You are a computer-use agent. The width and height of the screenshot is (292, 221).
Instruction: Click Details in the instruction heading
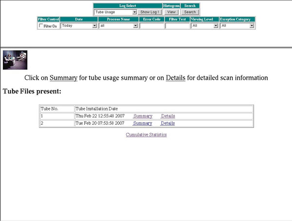[x=175, y=78]
